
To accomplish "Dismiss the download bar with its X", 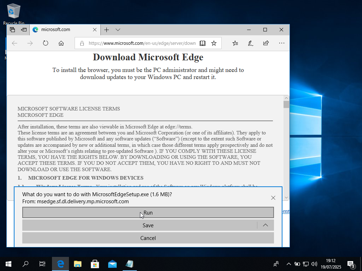I will pos(273,198).
